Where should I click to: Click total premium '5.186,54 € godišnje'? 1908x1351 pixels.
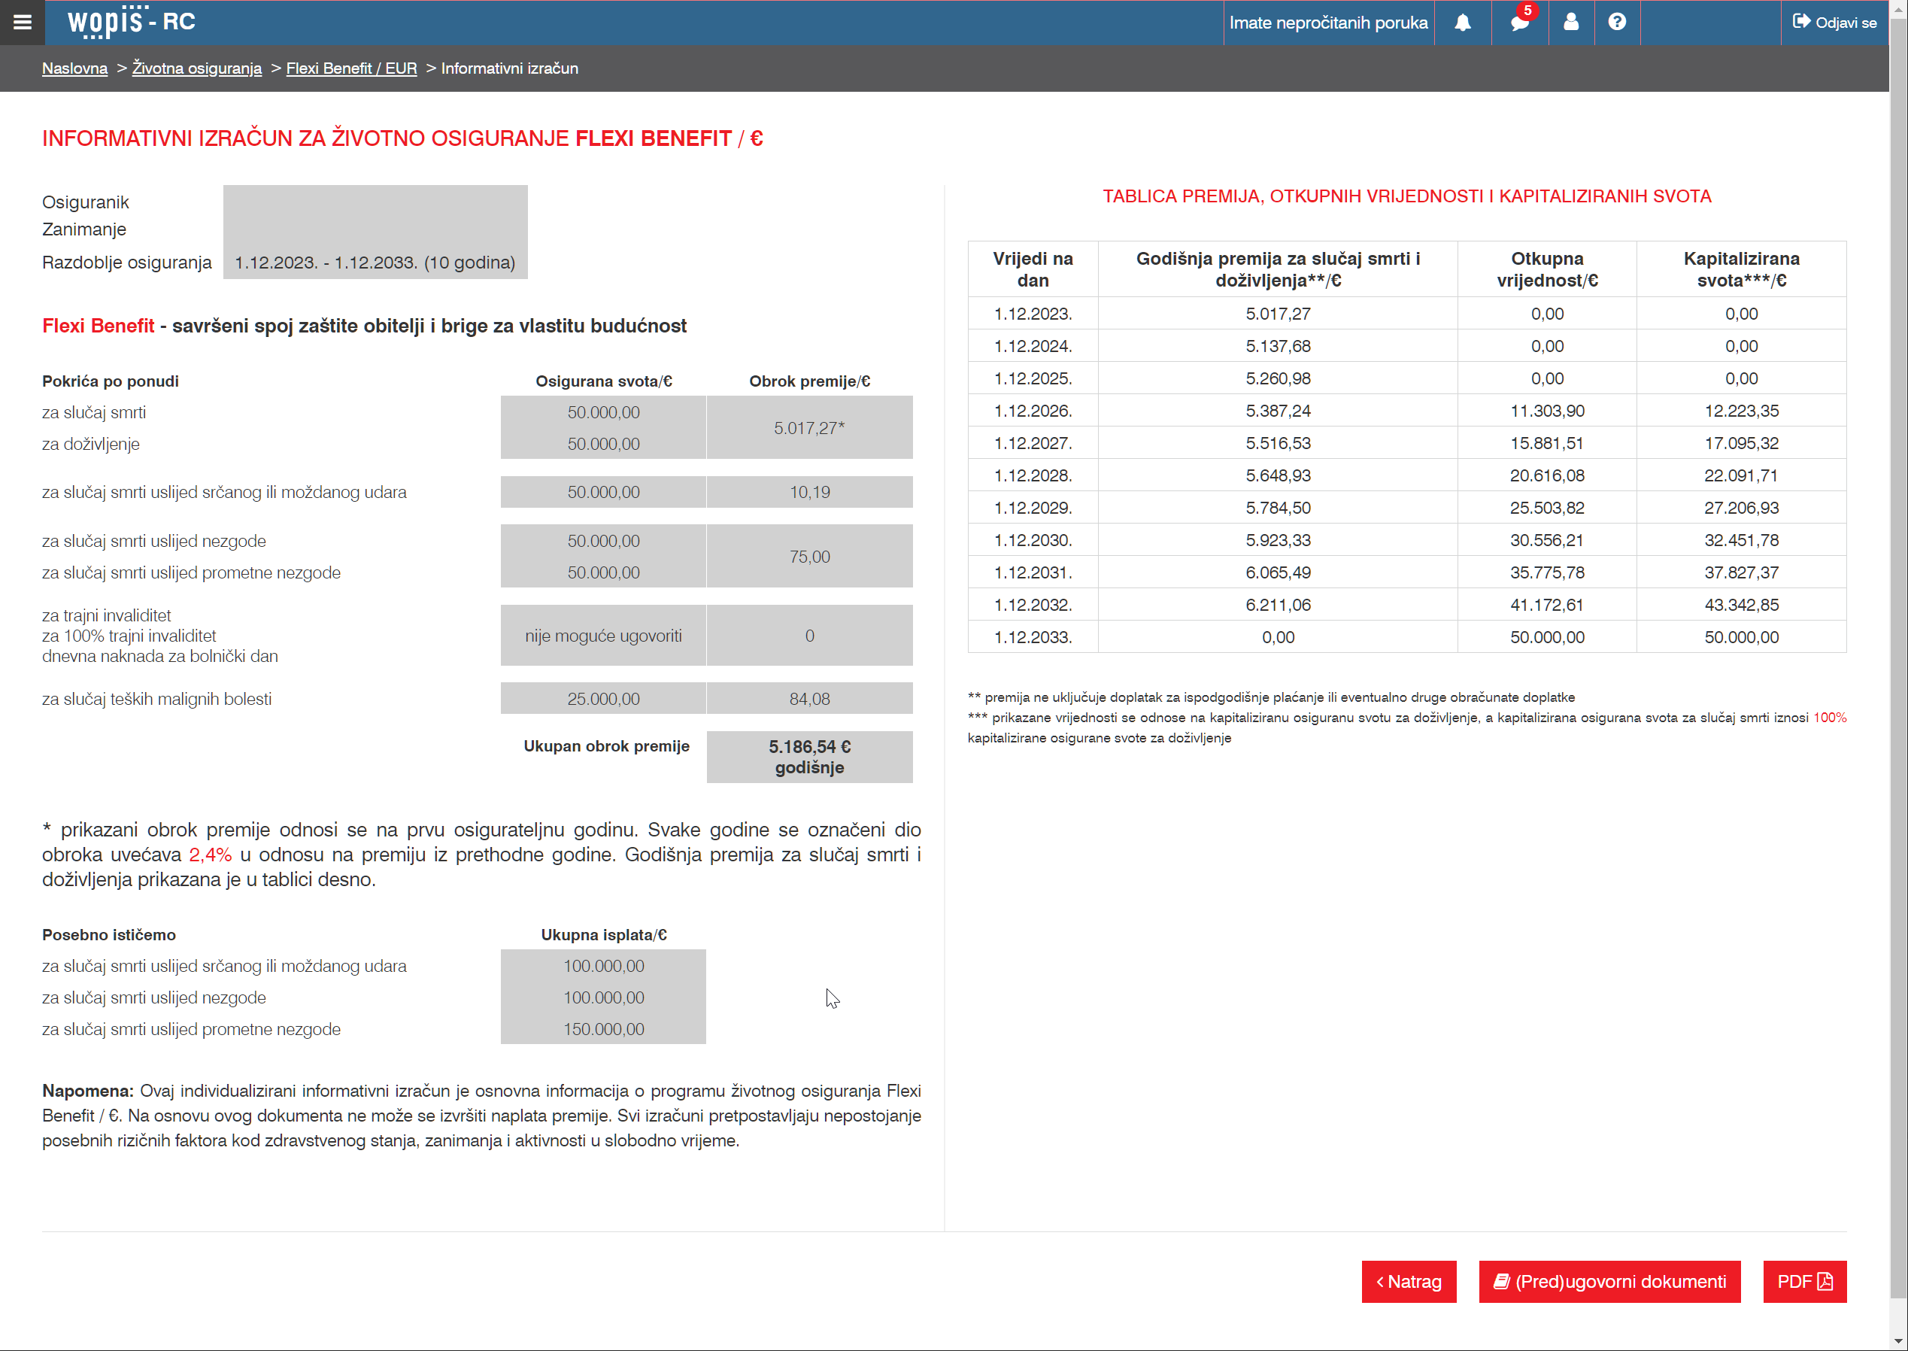809,757
